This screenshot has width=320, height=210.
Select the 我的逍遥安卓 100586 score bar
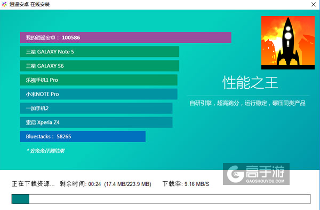125,37
